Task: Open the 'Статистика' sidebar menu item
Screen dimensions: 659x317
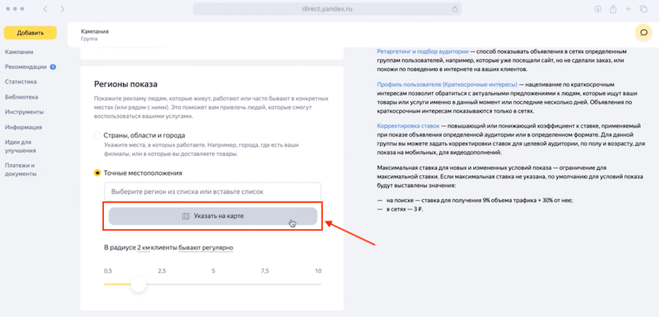Action: (22, 82)
